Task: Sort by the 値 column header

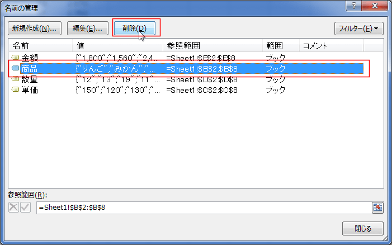Action: pyautogui.click(x=118, y=45)
